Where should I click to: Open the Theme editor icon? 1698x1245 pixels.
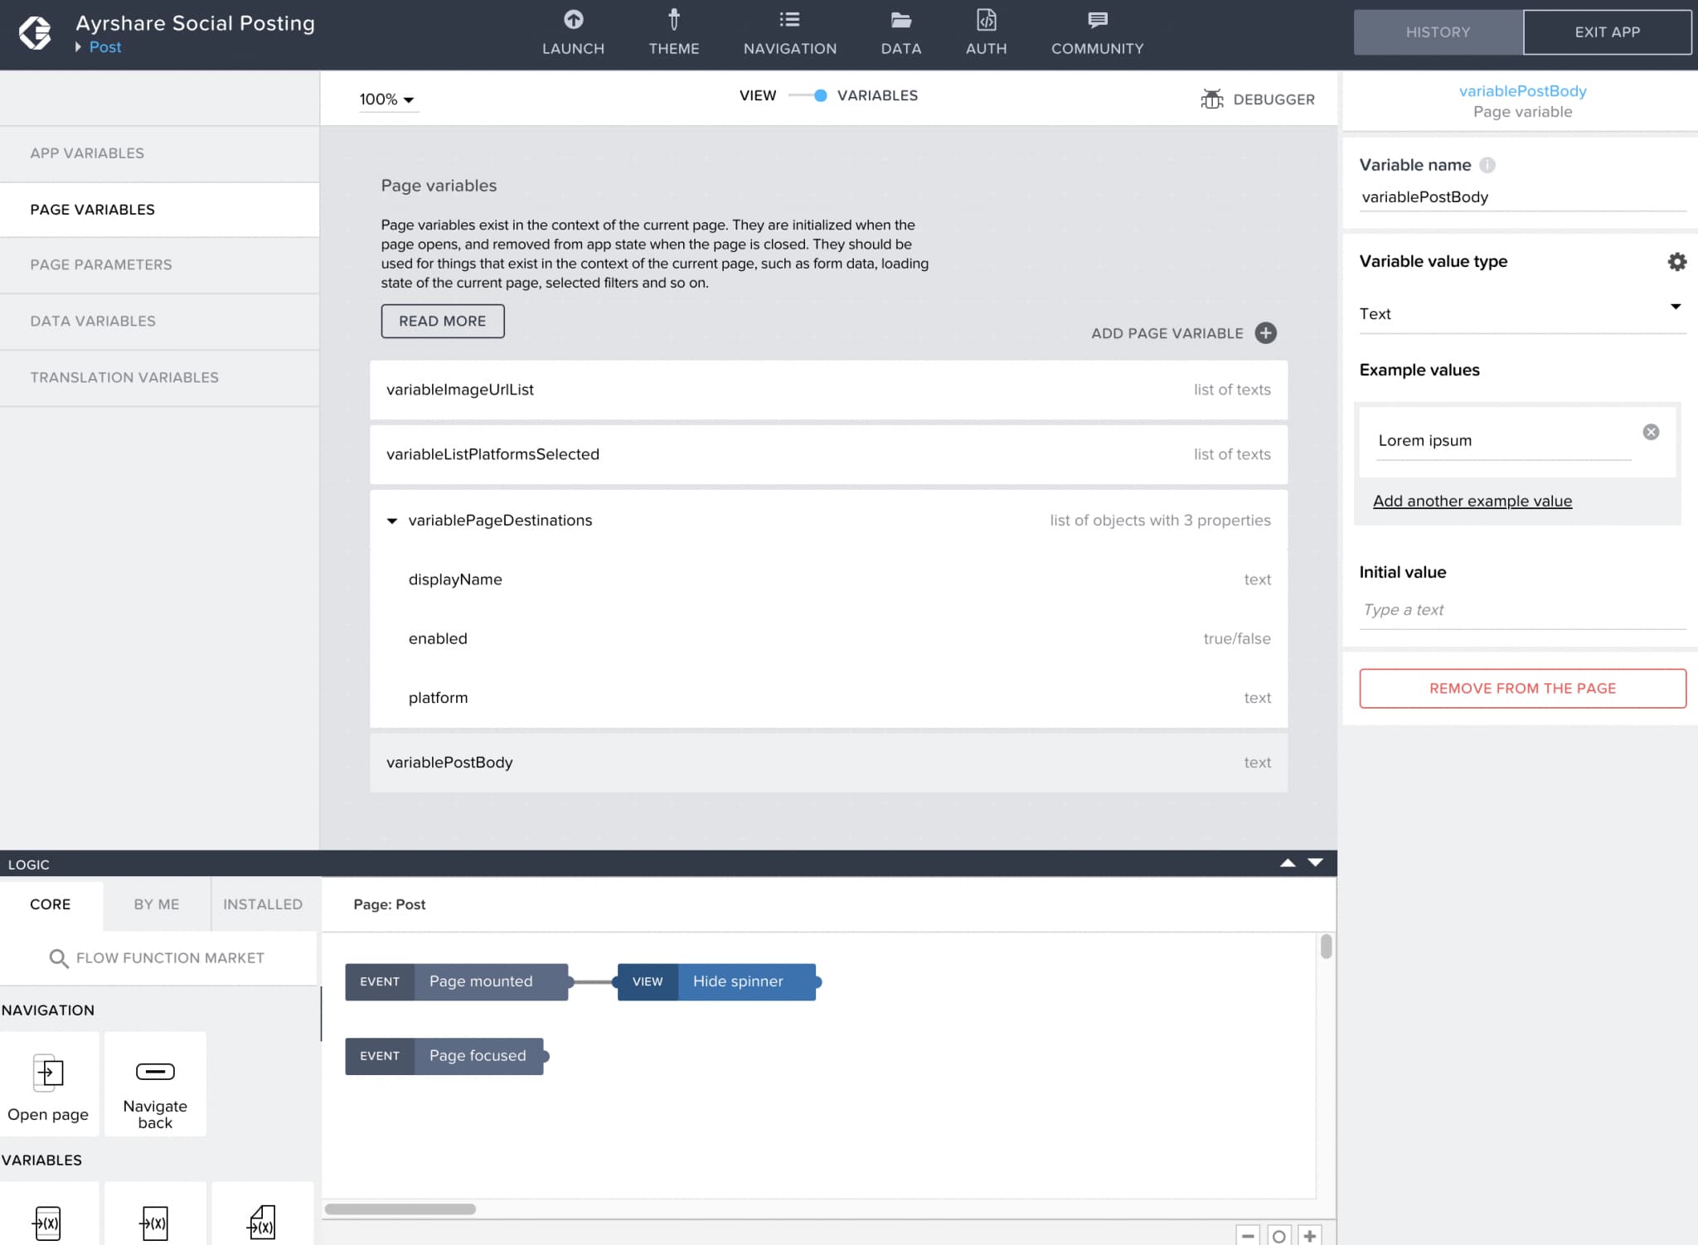tap(673, 33)
